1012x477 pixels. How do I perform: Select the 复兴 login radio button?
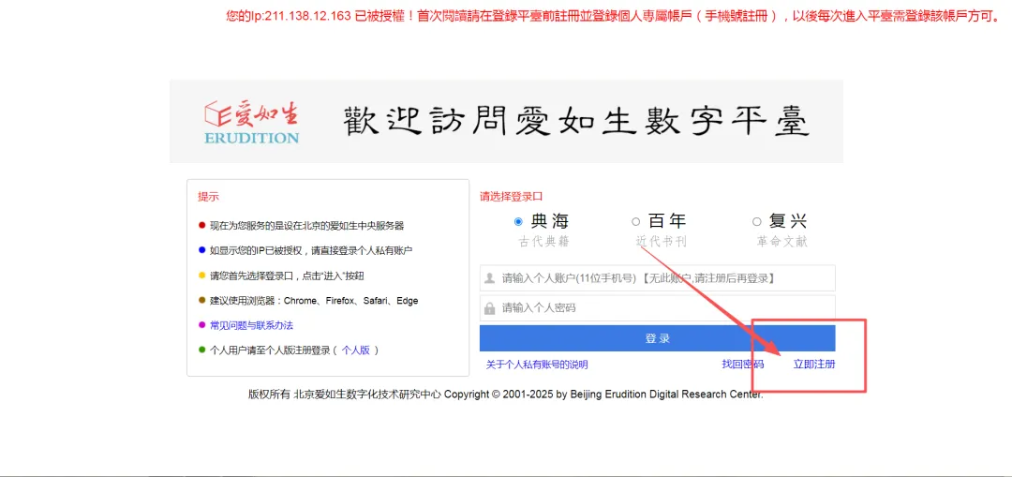(x=757, y=222)
